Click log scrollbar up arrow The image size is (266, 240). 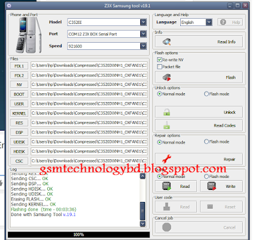coord(143,176)
